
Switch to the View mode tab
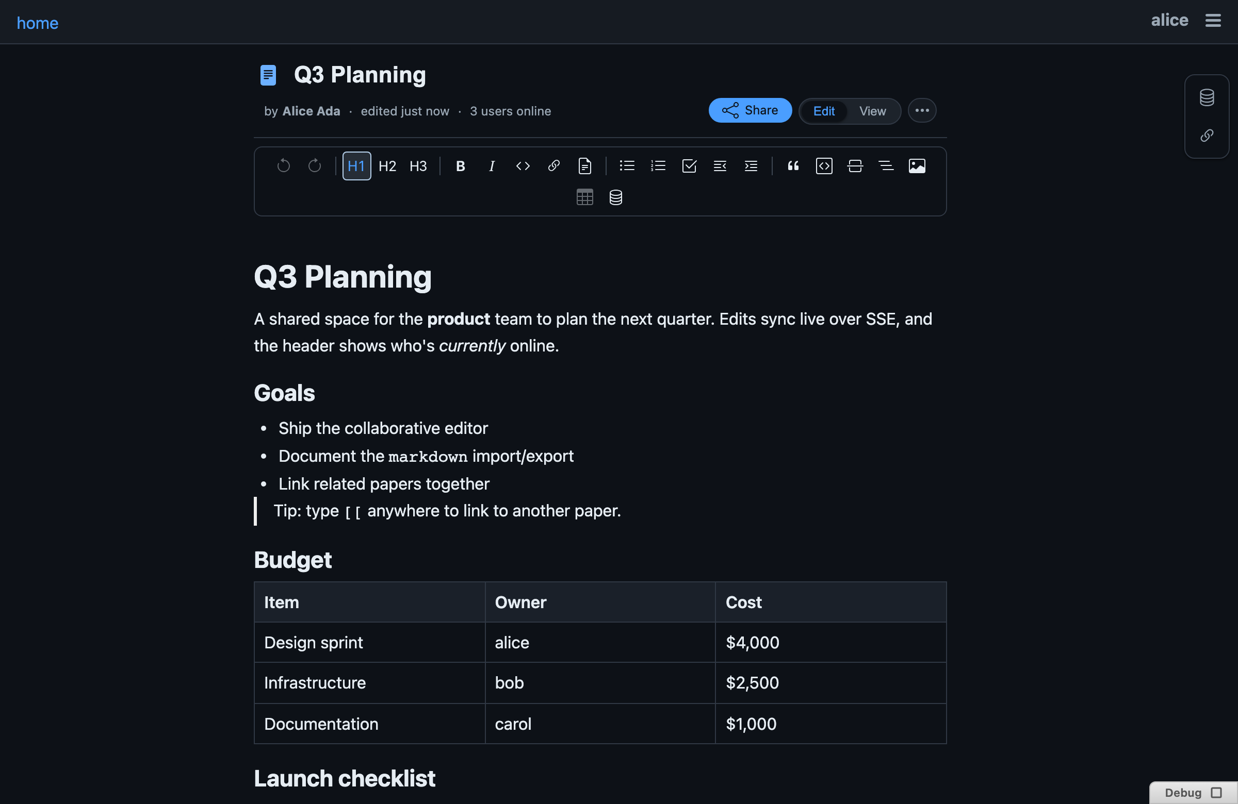coord(872,111)
